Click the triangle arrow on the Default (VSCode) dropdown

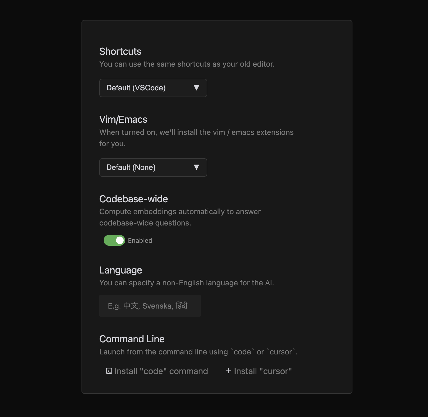(196, 88)
